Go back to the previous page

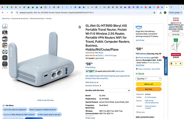pos(3,13)
